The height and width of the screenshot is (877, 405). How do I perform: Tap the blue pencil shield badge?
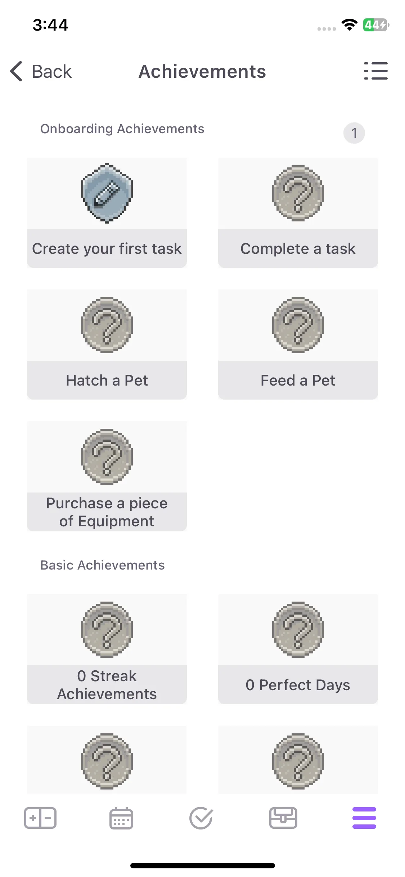[x=107, y=193]
